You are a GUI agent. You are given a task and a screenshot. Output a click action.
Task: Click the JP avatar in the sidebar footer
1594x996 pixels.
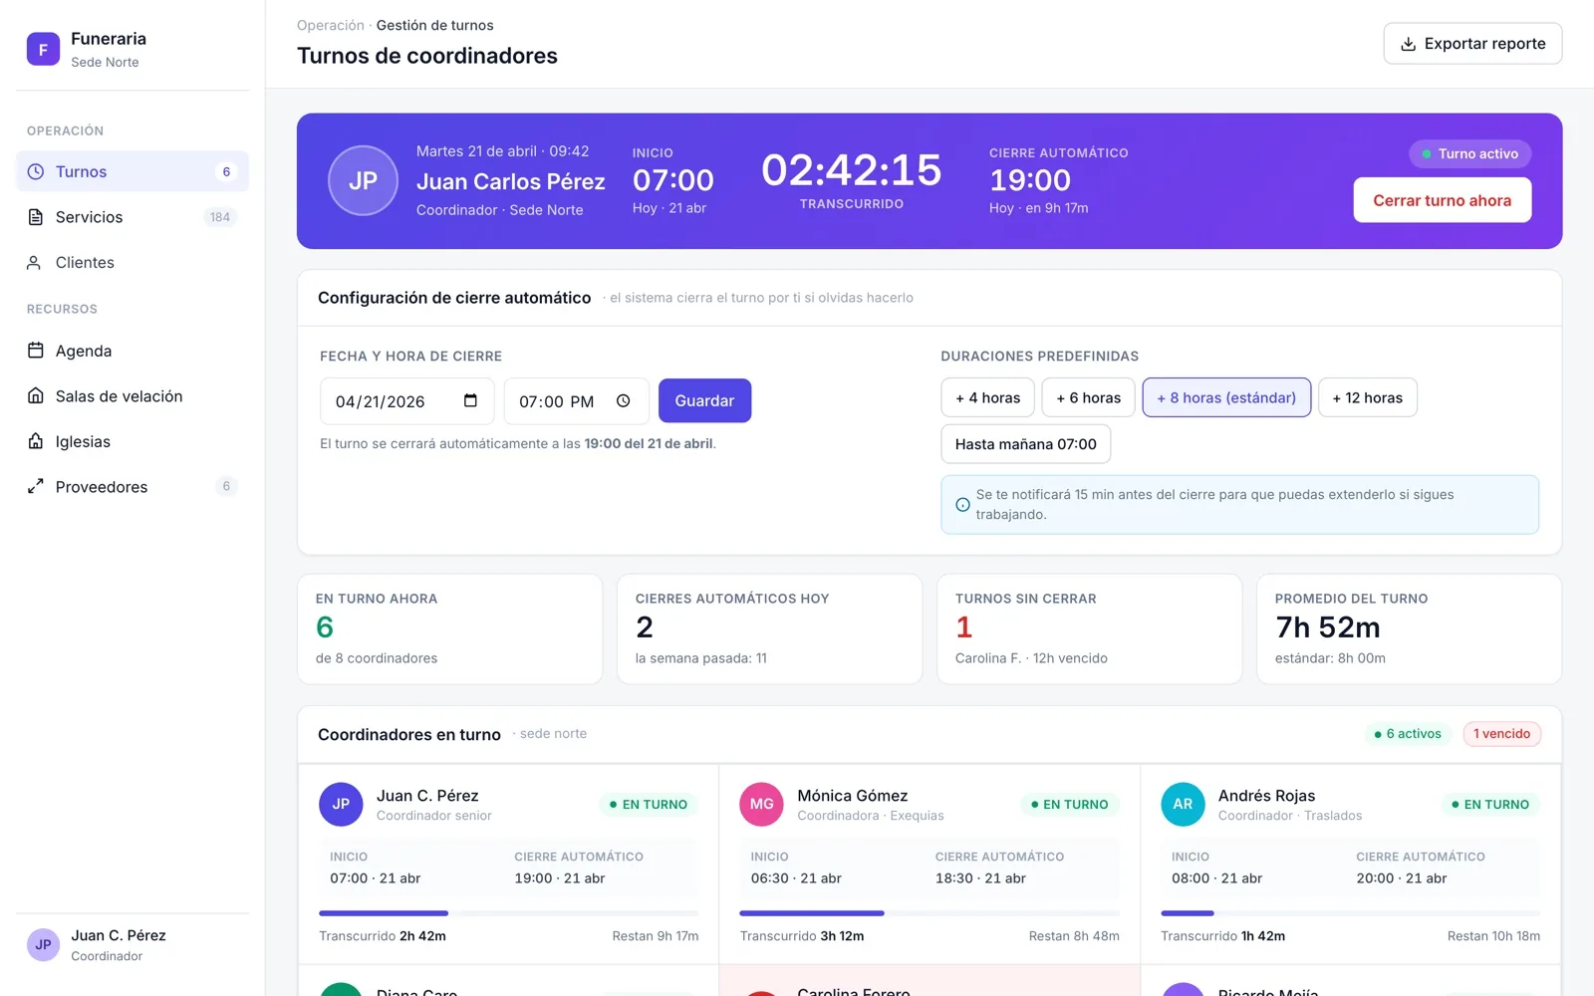click(x=43, y=945)
